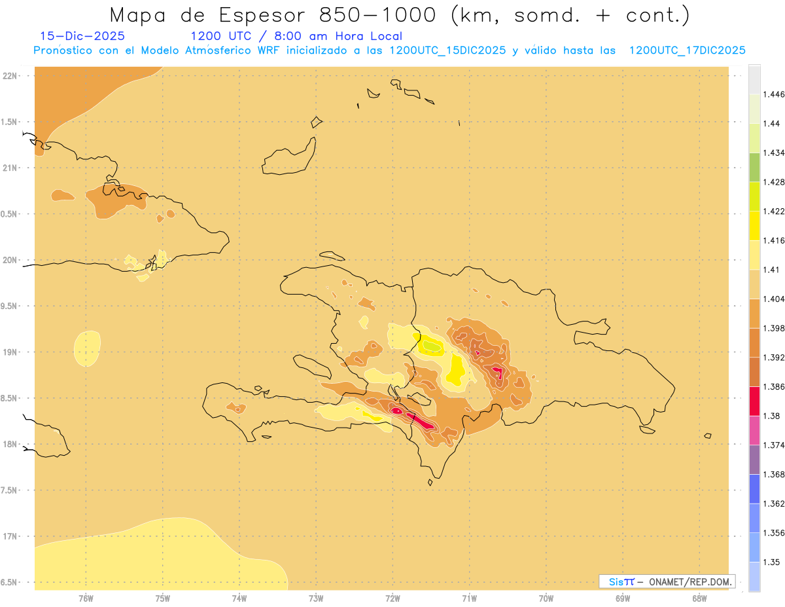The image size is (785, 607).
Task: Click the '71W' longitude label
Action: click(469, 598)
